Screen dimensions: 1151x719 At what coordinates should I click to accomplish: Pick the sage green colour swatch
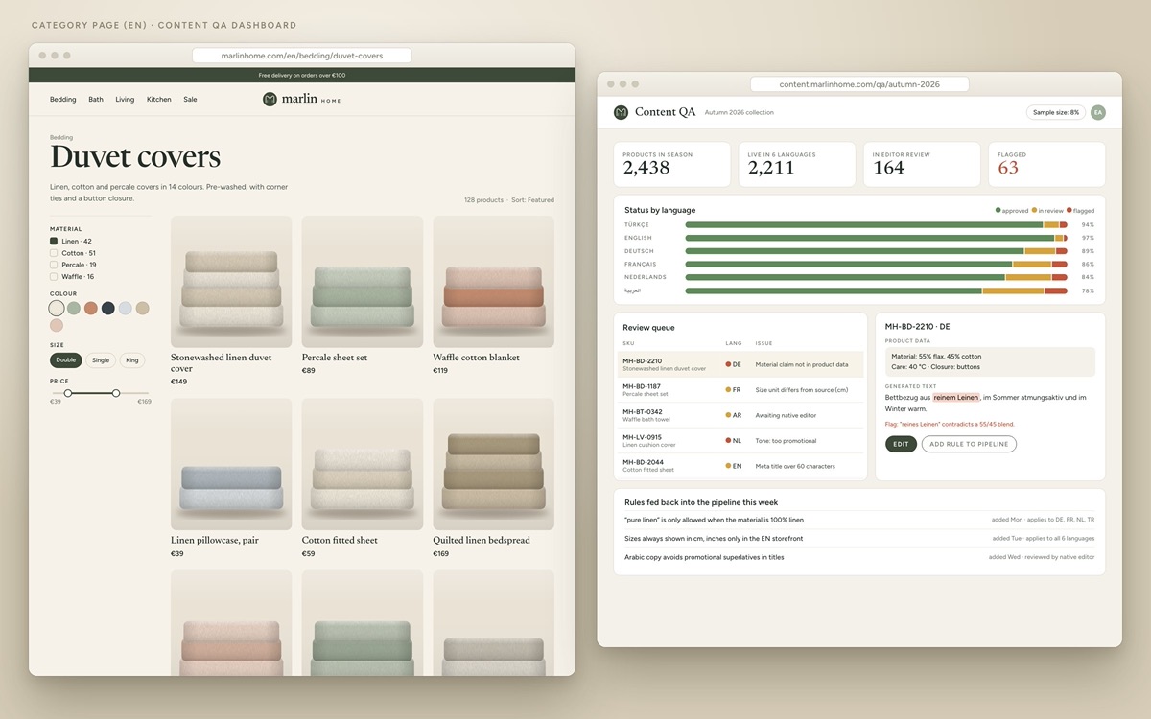click(x=74, y=308)
